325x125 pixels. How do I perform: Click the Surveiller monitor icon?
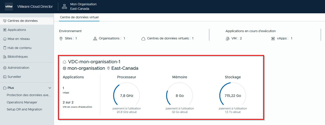point(5,77)
